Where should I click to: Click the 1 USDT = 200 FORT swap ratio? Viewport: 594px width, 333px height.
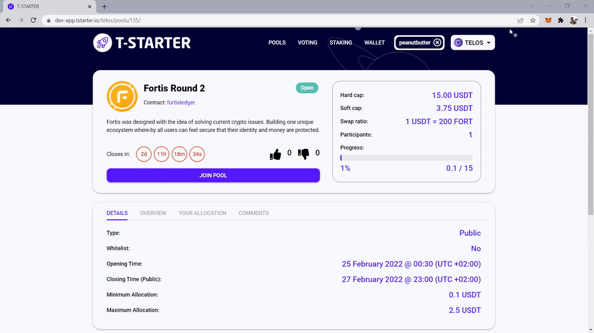point(439,122)
